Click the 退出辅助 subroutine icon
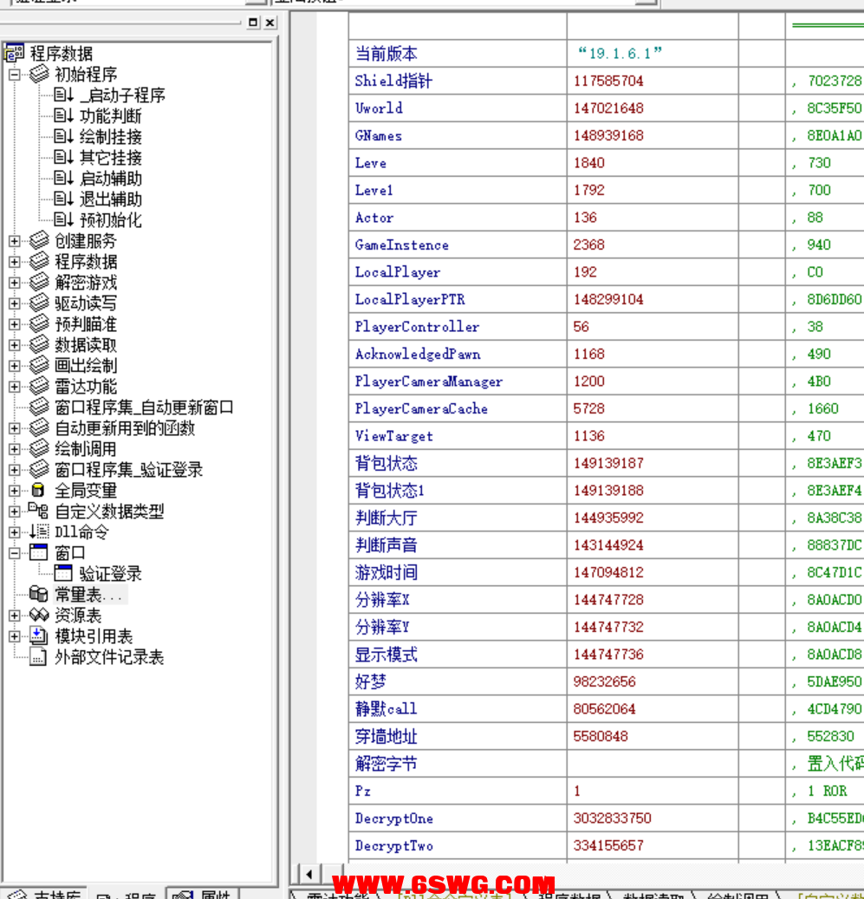The width and height of the screenshot is (864, 899). tap(63, 199)
